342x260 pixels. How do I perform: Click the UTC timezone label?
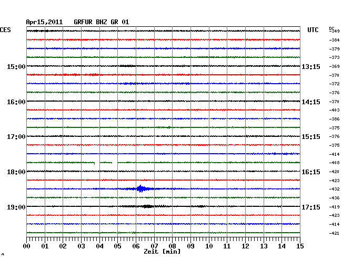pos(313,30)
